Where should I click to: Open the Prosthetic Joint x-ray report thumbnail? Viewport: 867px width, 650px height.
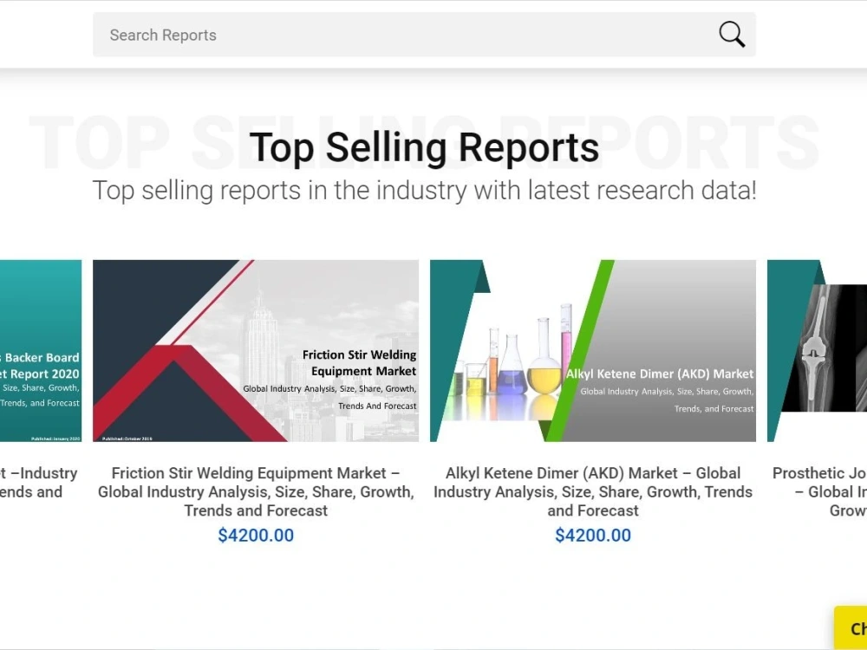(x=818, y=350)
